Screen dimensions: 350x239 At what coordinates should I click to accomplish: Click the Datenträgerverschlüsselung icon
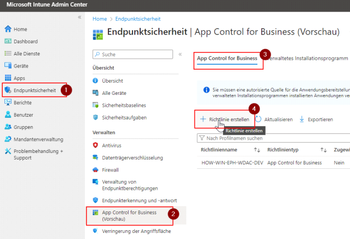pyautogui.click(x=95, y=157)
